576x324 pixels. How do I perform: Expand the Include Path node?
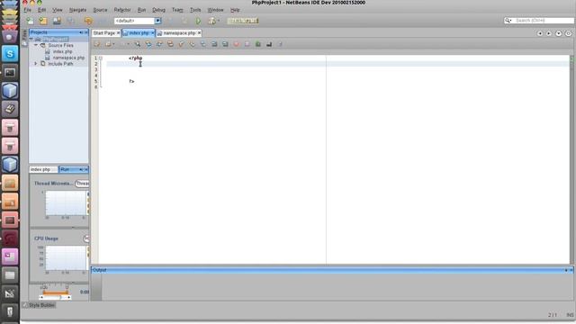(x=36, y=64)
